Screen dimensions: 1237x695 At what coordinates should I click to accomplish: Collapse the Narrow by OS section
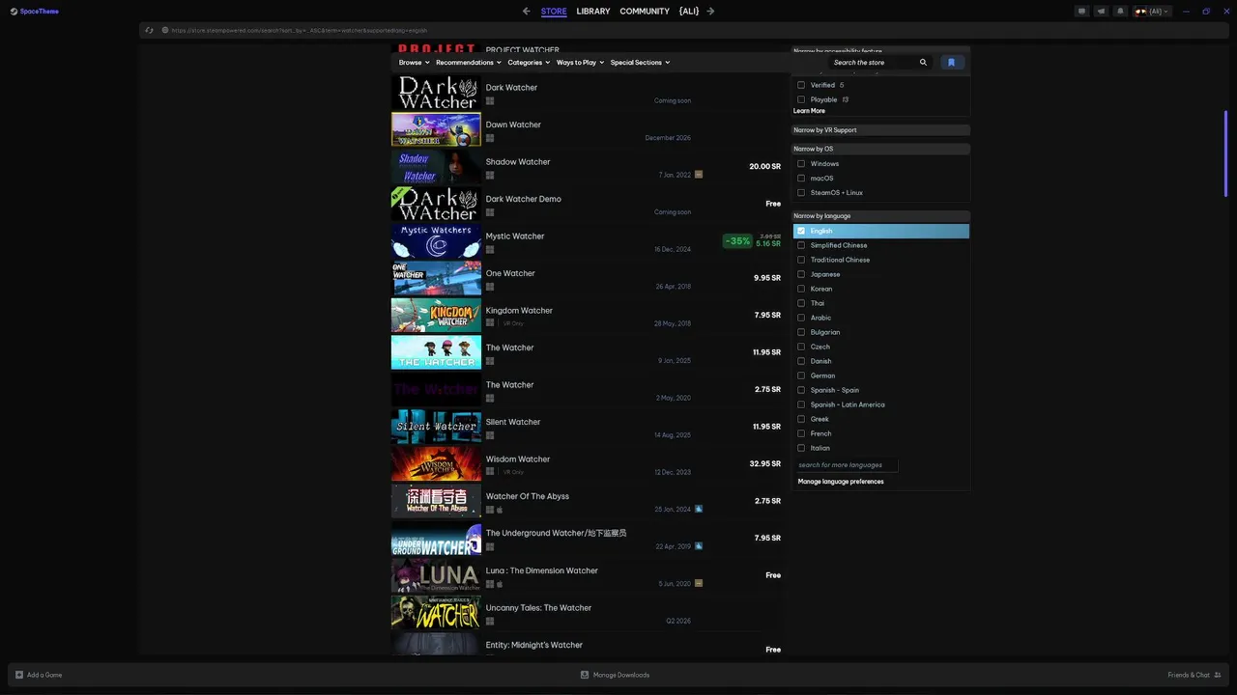[x=880, y=150]
